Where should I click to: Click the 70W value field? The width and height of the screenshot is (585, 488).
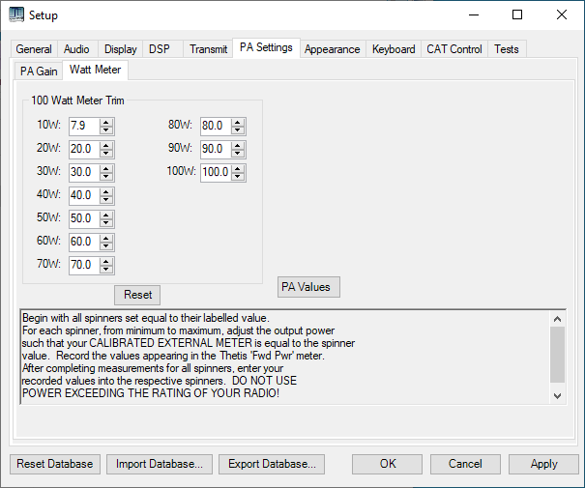pyautogui.click(x=85, y=265)
